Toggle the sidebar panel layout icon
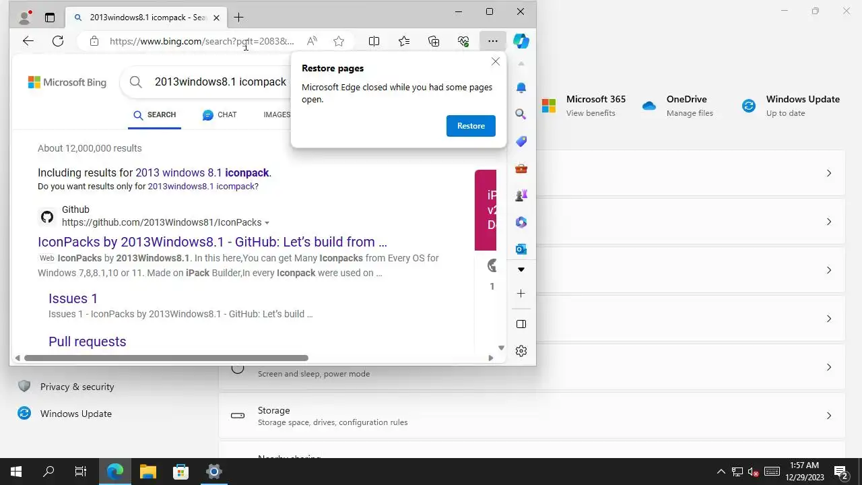 tap(521, 324)
